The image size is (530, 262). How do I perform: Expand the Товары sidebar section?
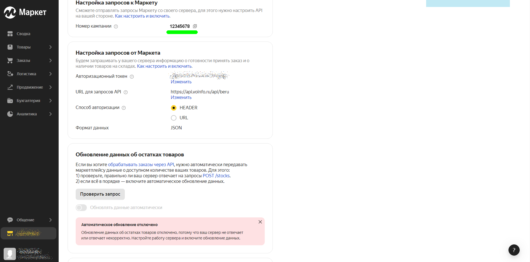pyautogui.click(x=29, y=47)
